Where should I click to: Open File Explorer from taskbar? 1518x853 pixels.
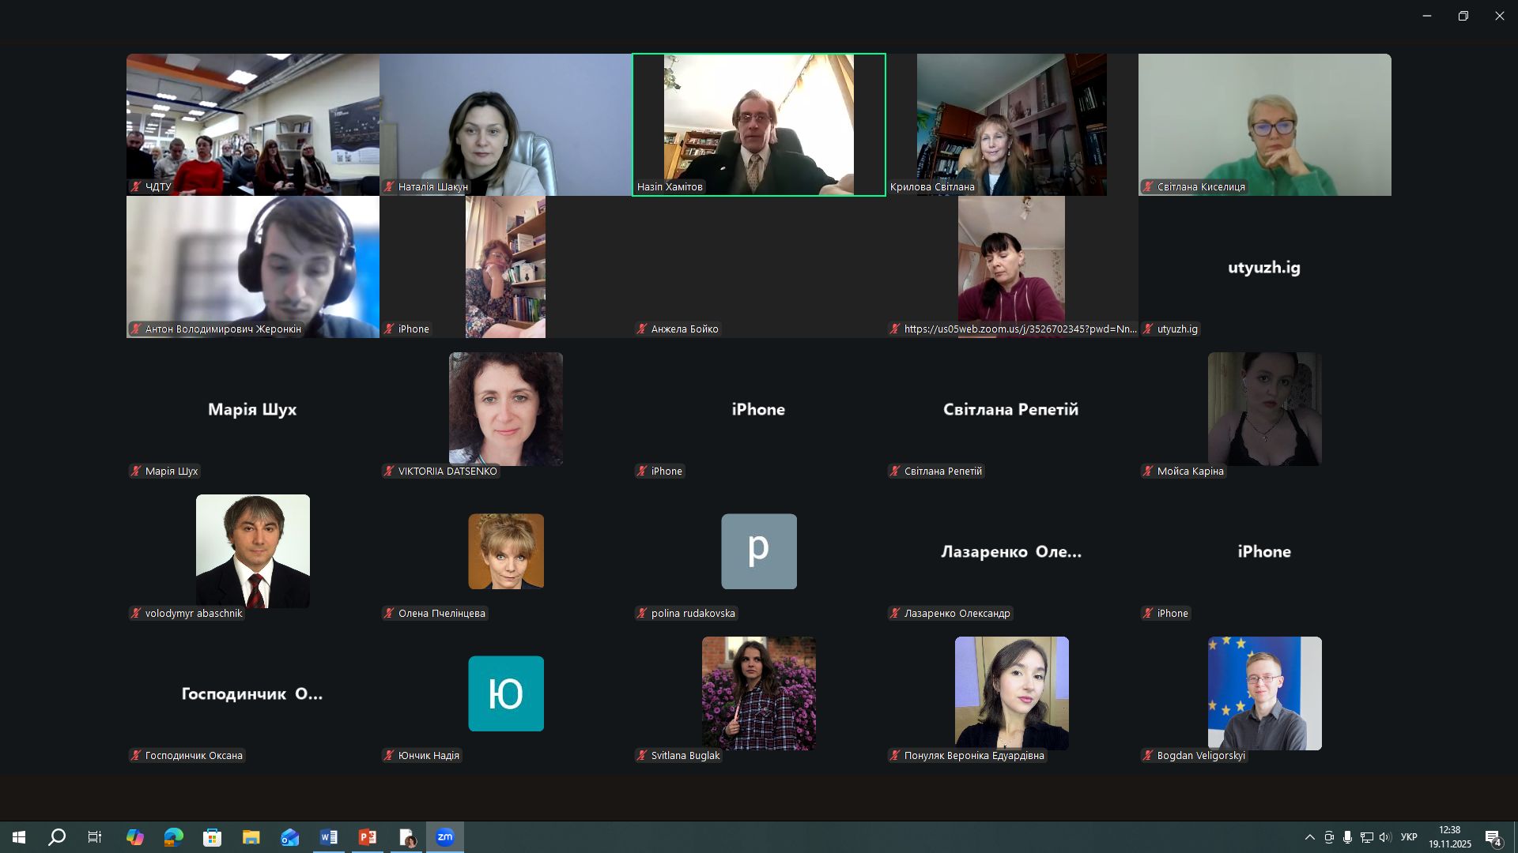tap(251, 837)
